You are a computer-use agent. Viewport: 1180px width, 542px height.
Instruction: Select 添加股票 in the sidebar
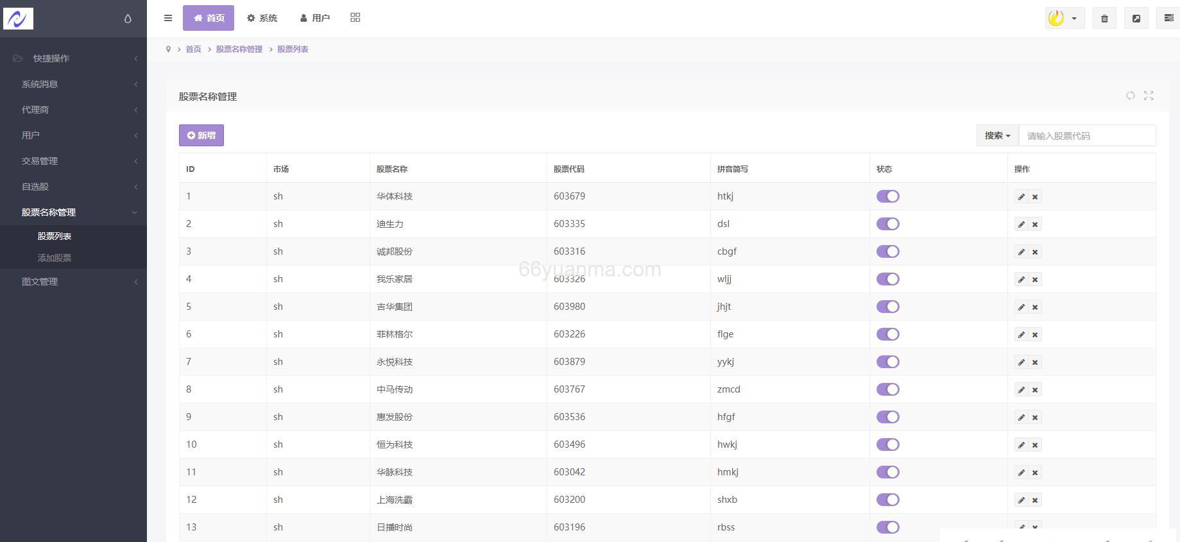click(55, 258)
